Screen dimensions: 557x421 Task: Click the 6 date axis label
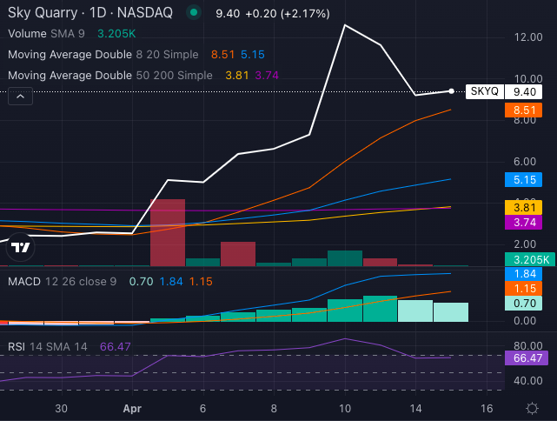click(x=202, y=409)
